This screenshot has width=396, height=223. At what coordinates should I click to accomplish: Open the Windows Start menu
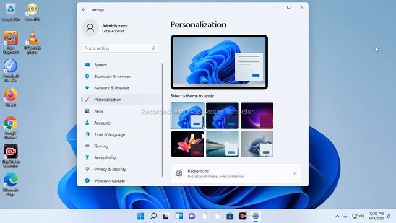coord(140,216)
